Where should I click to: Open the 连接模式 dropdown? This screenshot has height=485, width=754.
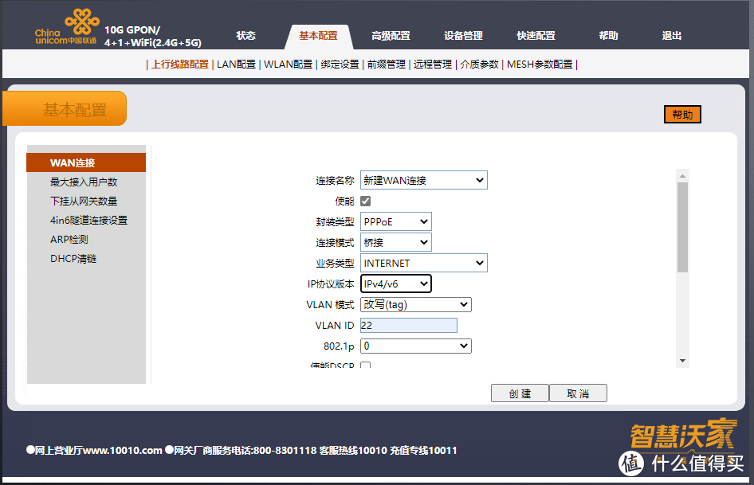coord(395,243)
